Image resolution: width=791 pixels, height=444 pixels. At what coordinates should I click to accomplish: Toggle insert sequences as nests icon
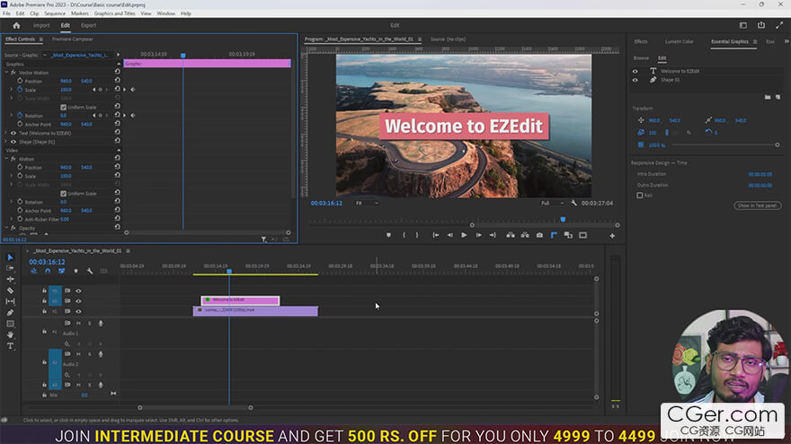pyautogui.click(x=34, y=271)
